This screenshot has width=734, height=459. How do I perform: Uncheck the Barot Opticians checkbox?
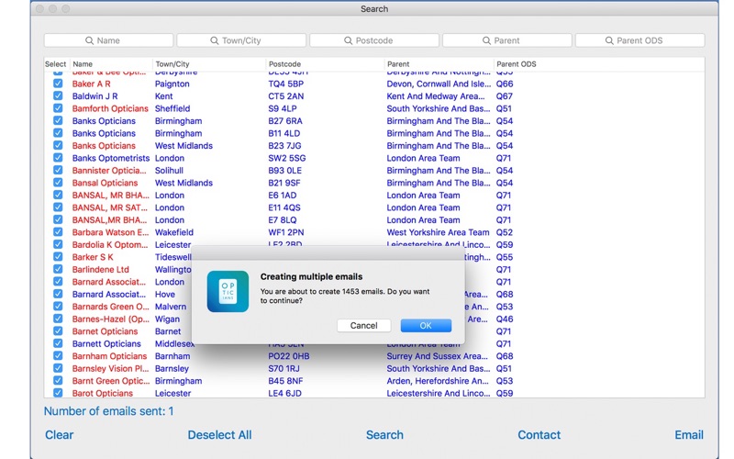pos(58,393)
